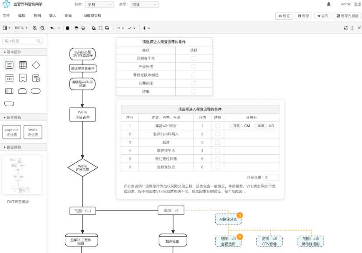Click the 发布 publish button
The height and width of the screenshot is (253, 362).
click(323, 16)
